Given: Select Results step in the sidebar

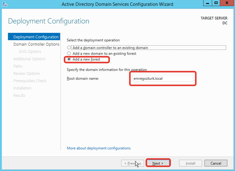Looking at the screenshot, I should [19, 95].
